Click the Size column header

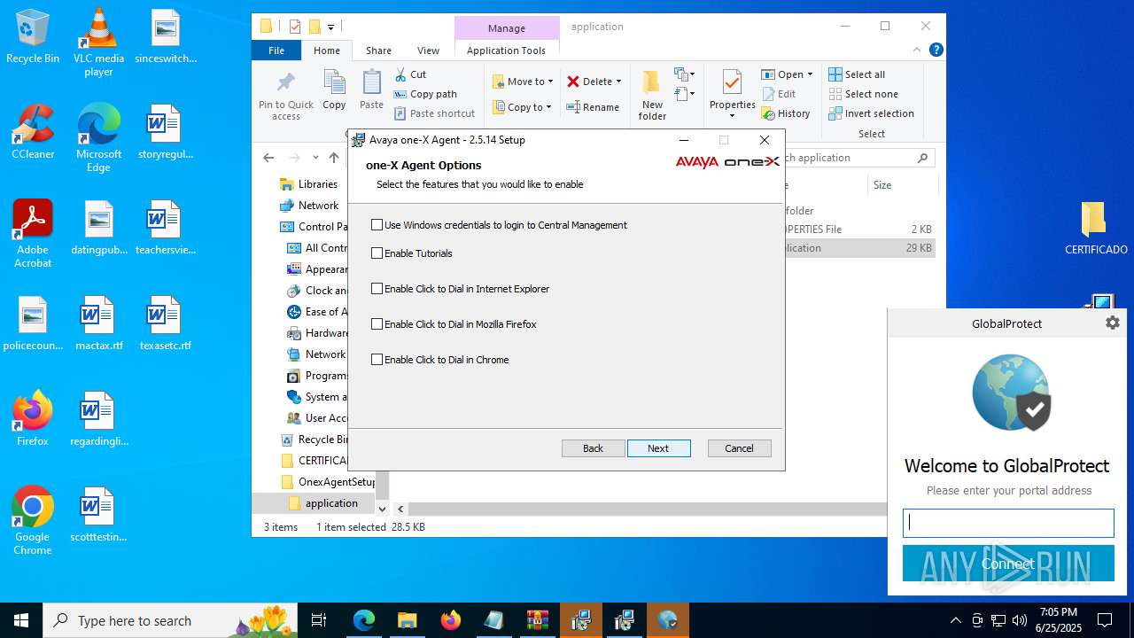click(882, 185)
